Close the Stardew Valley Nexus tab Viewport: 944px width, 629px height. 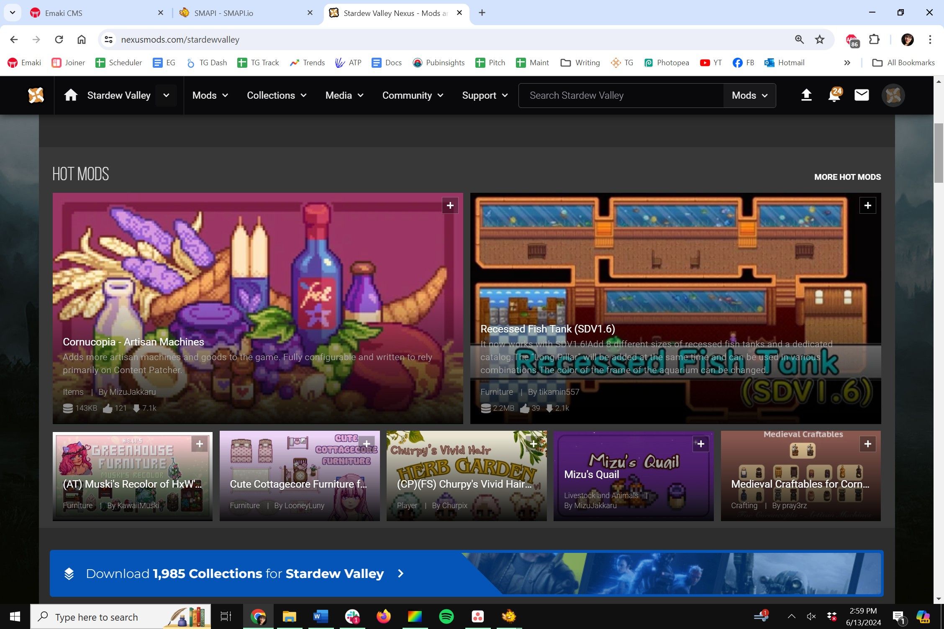click(x=459, y=13)
